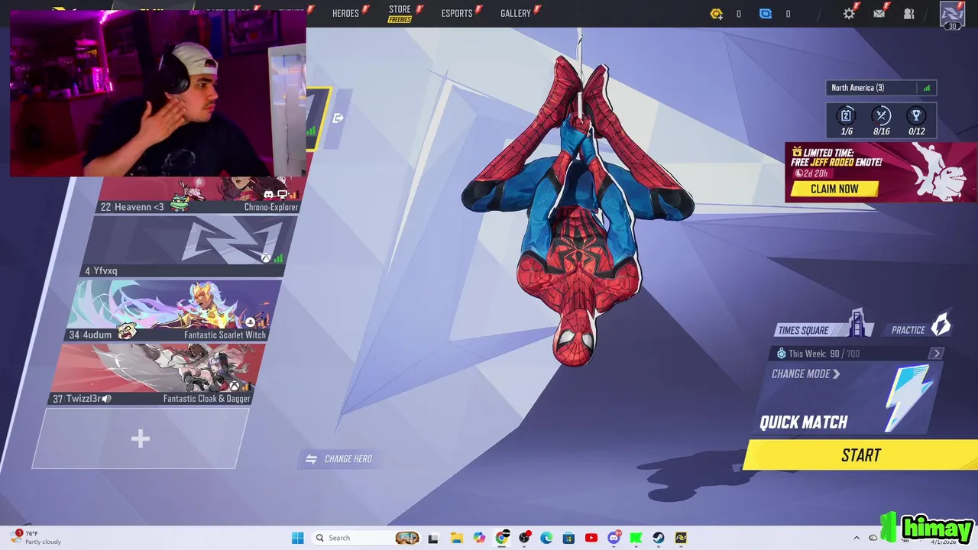978x550 pixels.
Task: Open the player profile avatar
Action: click(x=952, y=15)
